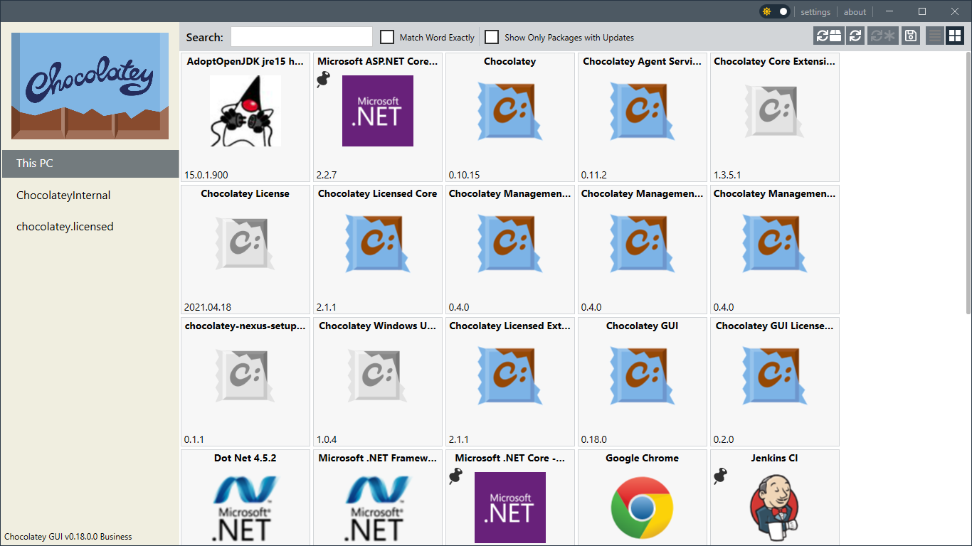Click Chocolatey GUI v0.18.0.0 Business status text

(x=68, y=537)
